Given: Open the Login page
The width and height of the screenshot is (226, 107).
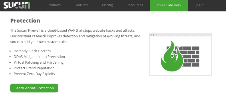Looking at the screenshot, I should click(199, 5).
